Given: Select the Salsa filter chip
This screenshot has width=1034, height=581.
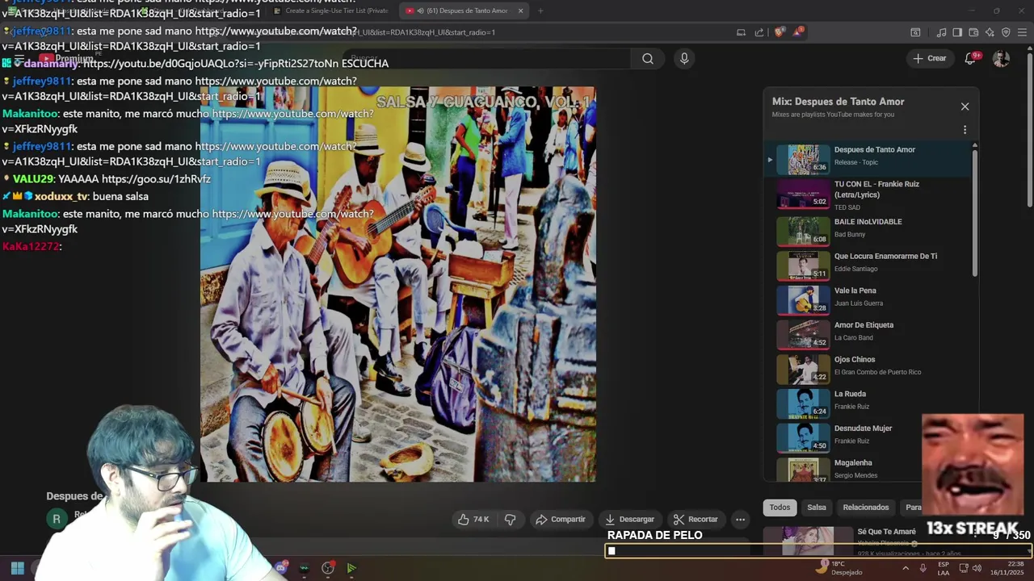Looking at the screenshot, I should pos(817,508).
